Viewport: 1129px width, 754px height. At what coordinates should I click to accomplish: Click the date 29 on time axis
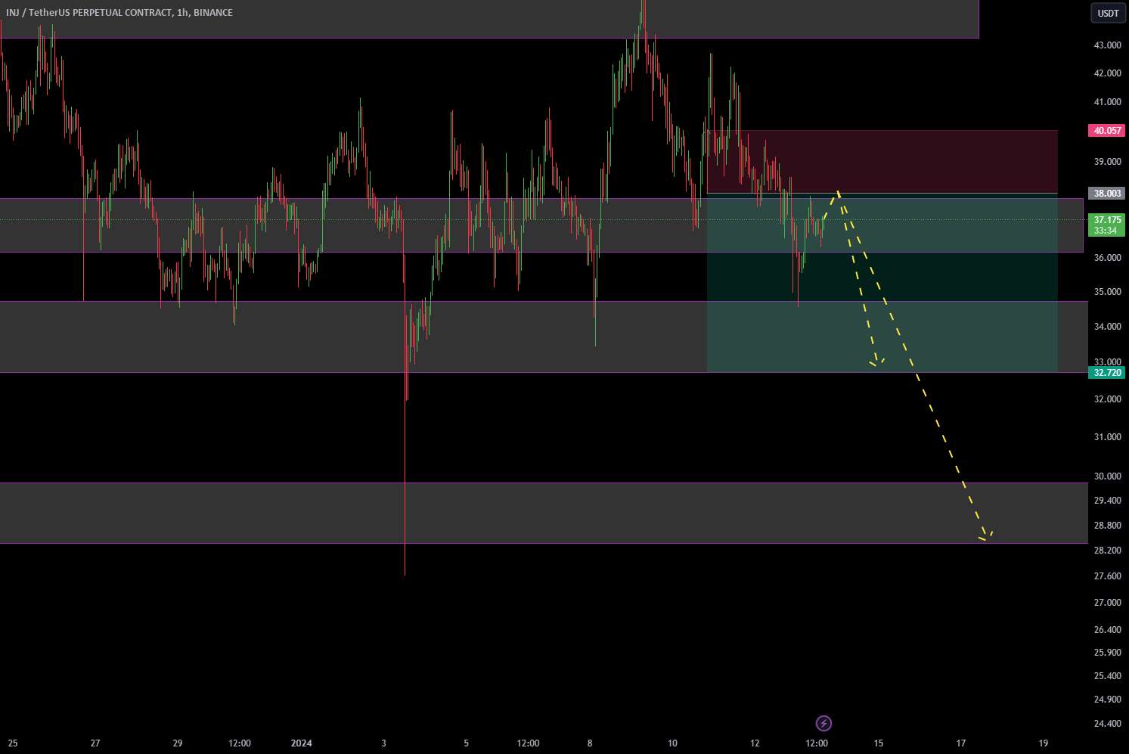tap(178, 743)
